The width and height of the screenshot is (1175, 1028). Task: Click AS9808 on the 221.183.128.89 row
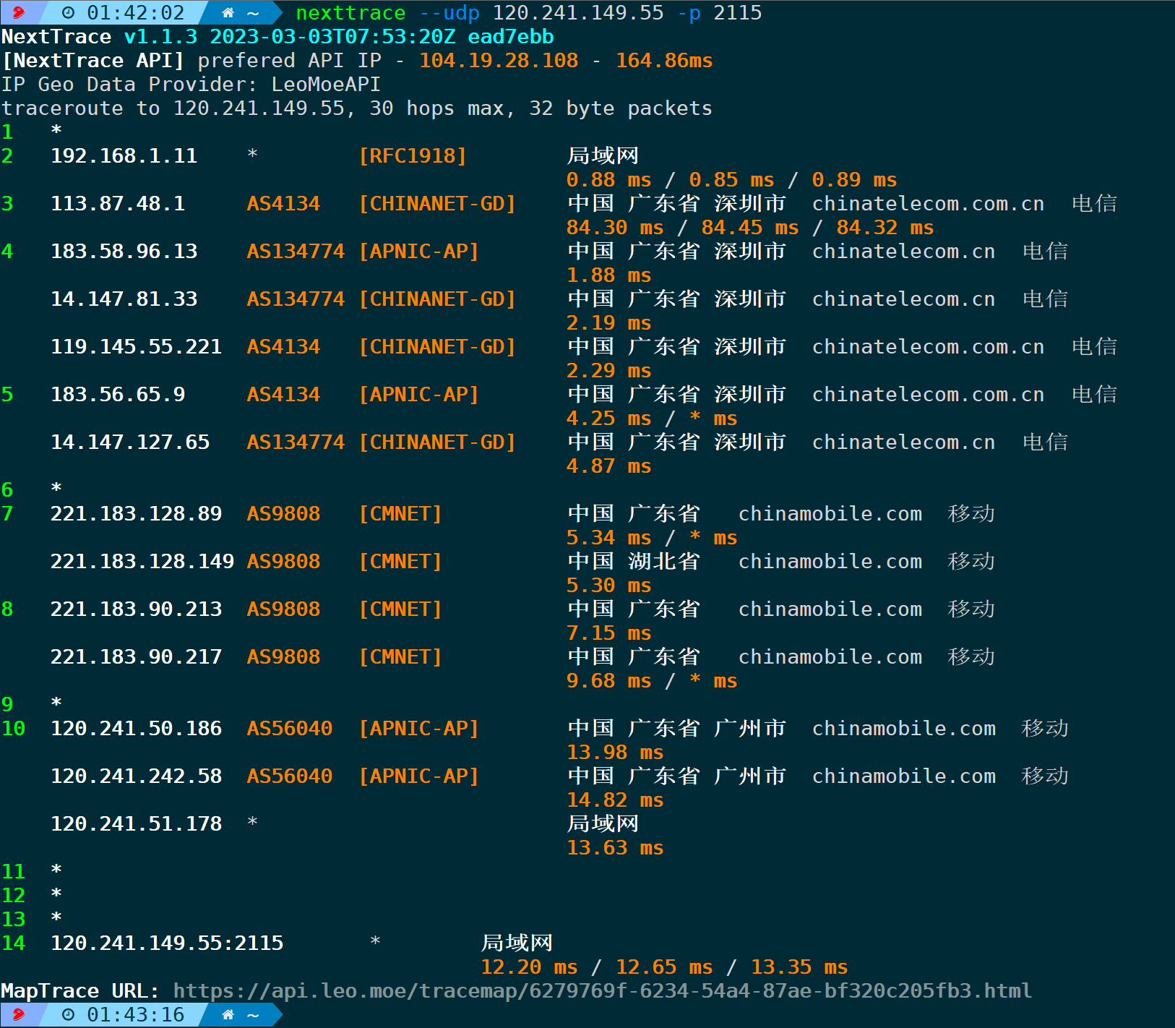pos(283,514)
